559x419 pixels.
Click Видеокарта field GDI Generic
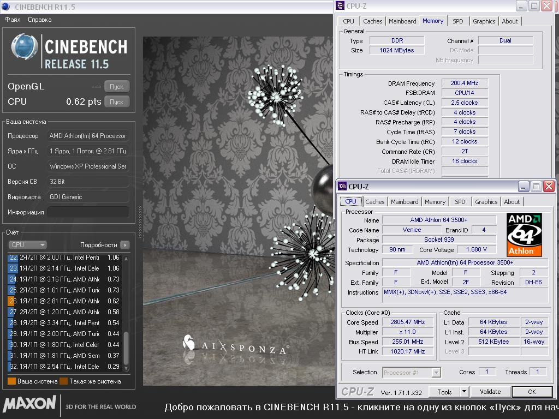88,196
